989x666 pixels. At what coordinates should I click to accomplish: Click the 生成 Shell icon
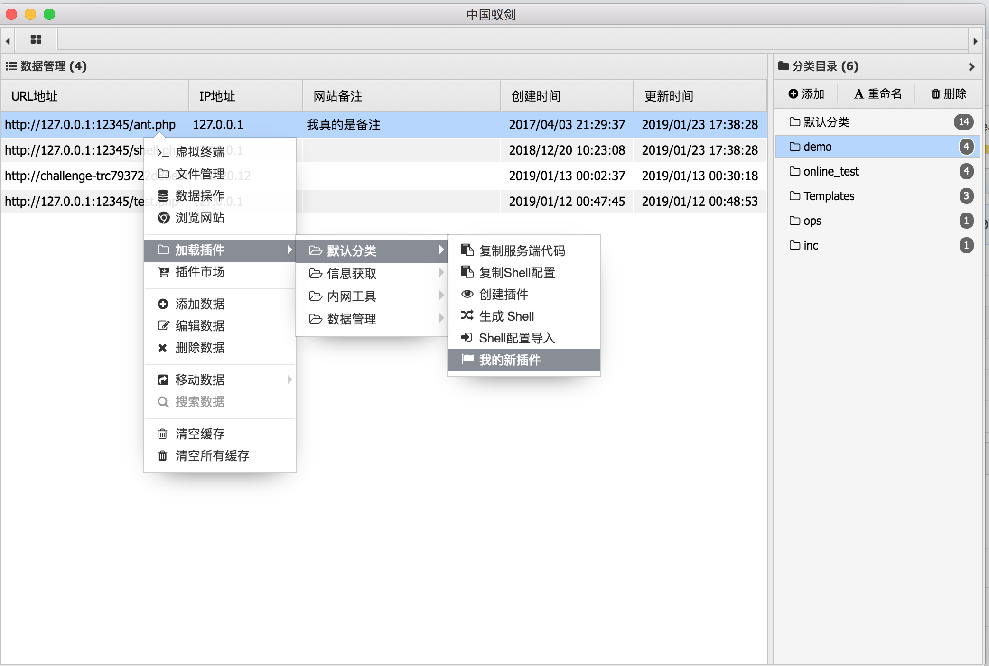(468, 317)
